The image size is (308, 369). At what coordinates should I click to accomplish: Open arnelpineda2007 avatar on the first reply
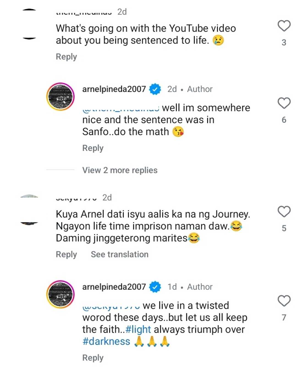point(61,97)
